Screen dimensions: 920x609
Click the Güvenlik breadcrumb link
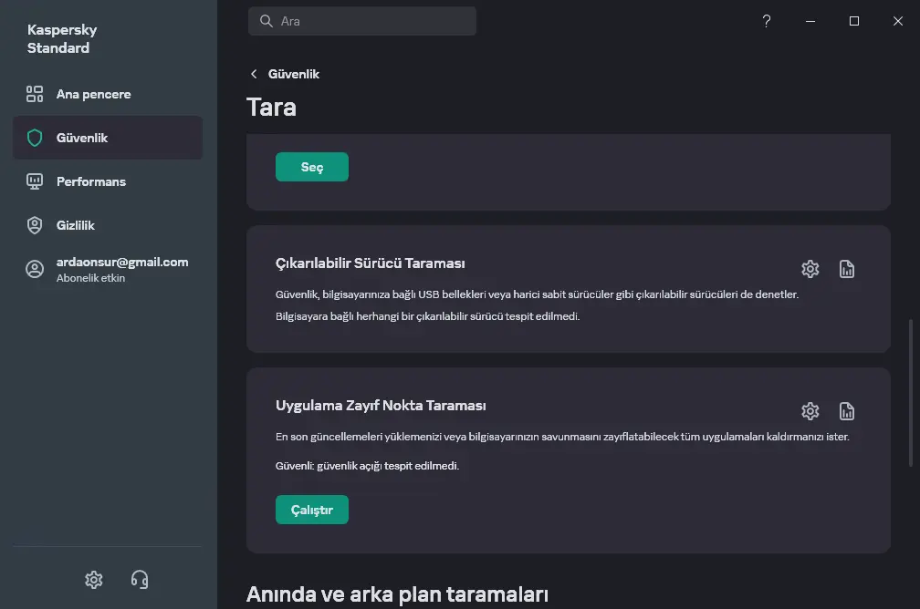[293, 74]
